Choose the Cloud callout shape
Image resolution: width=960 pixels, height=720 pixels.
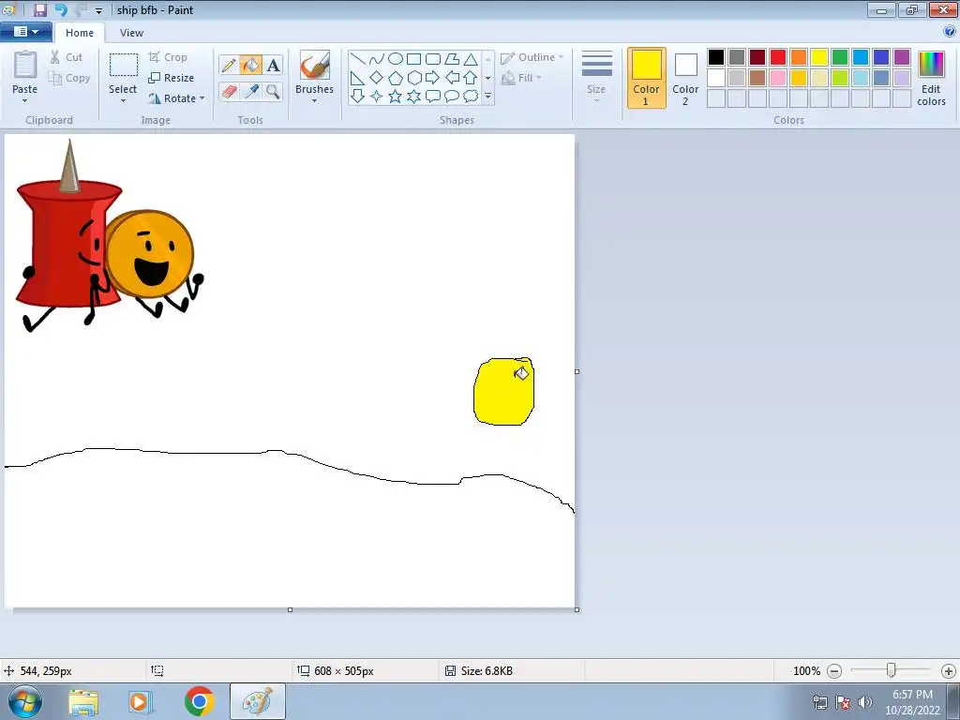coord(471,97)
